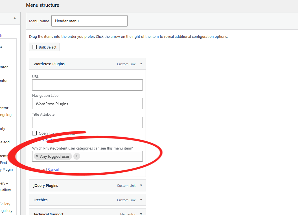Image resolution: width=298 pixels, height=215 pixels.
Task: Enable Open link in new tab checkbox
Action: pyautogui.click(x=34, y=133)
